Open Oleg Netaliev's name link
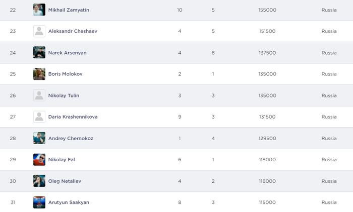The height and width of the screenshot is (212, 353). pyautogui.click(x=65, y=181)
